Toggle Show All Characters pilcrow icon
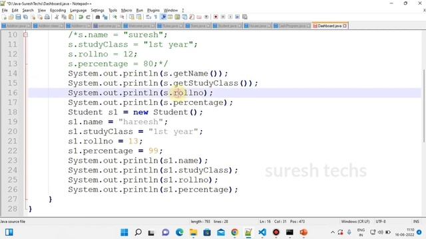This screenshot has height=239, width=426. (x=156, y=17)
